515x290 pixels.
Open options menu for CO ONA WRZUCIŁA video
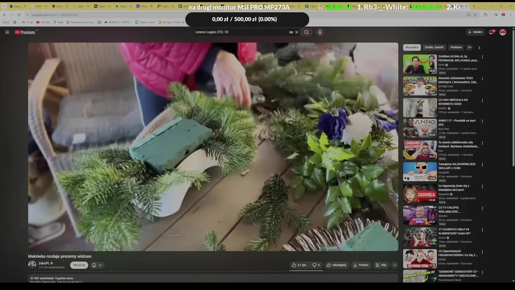482,101
